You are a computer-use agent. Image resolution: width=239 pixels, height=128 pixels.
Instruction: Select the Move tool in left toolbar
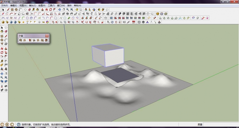coord(2,48)
